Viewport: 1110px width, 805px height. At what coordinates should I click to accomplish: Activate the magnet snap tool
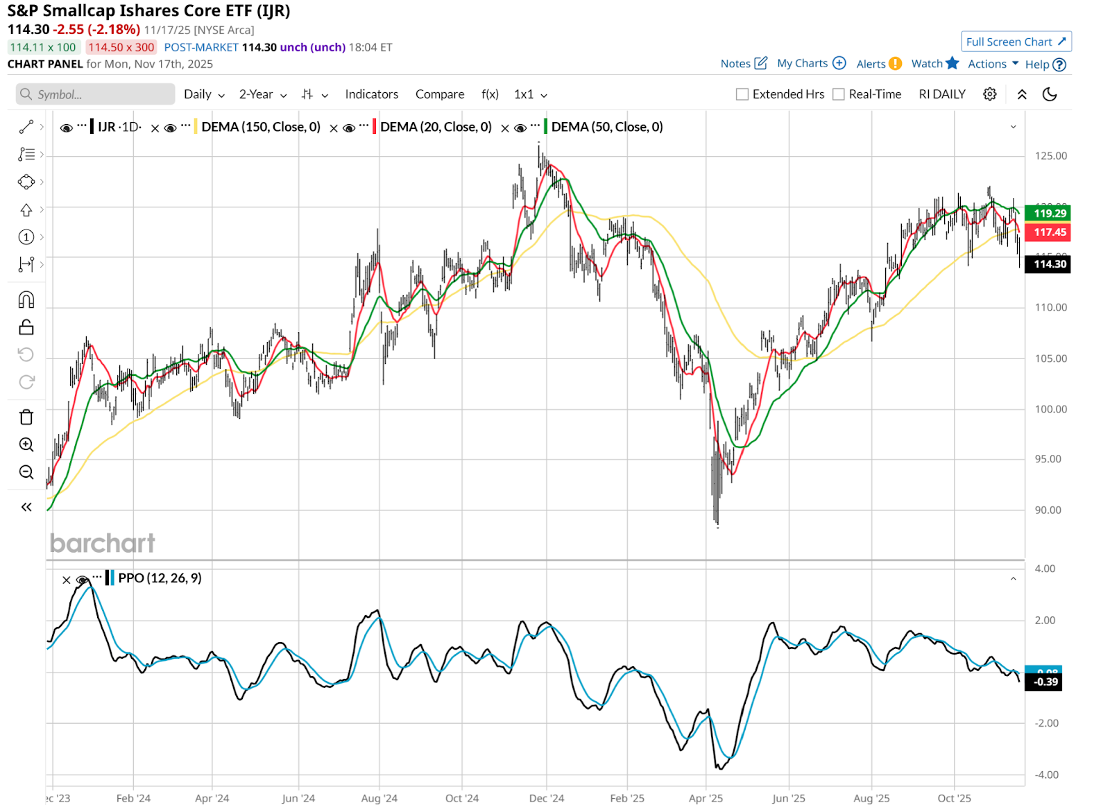pos(26,300)
